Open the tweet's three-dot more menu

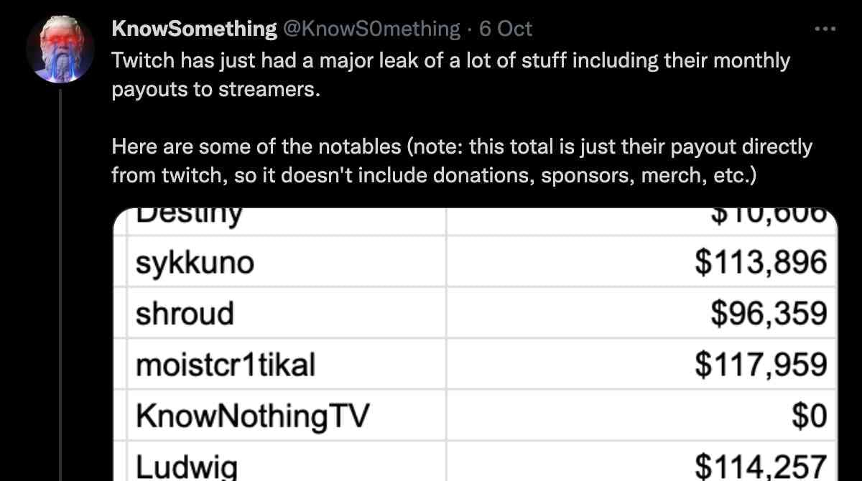click(825, 29)
